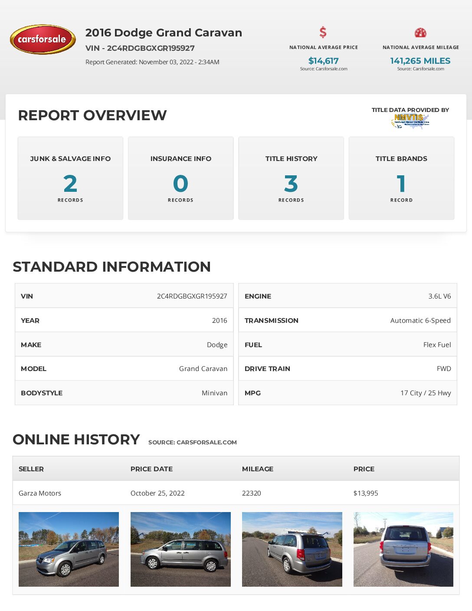Screen dimensions: 472x611
Task: Click the Carsforsale.com source under average mileage
Action: pos(420,69)
